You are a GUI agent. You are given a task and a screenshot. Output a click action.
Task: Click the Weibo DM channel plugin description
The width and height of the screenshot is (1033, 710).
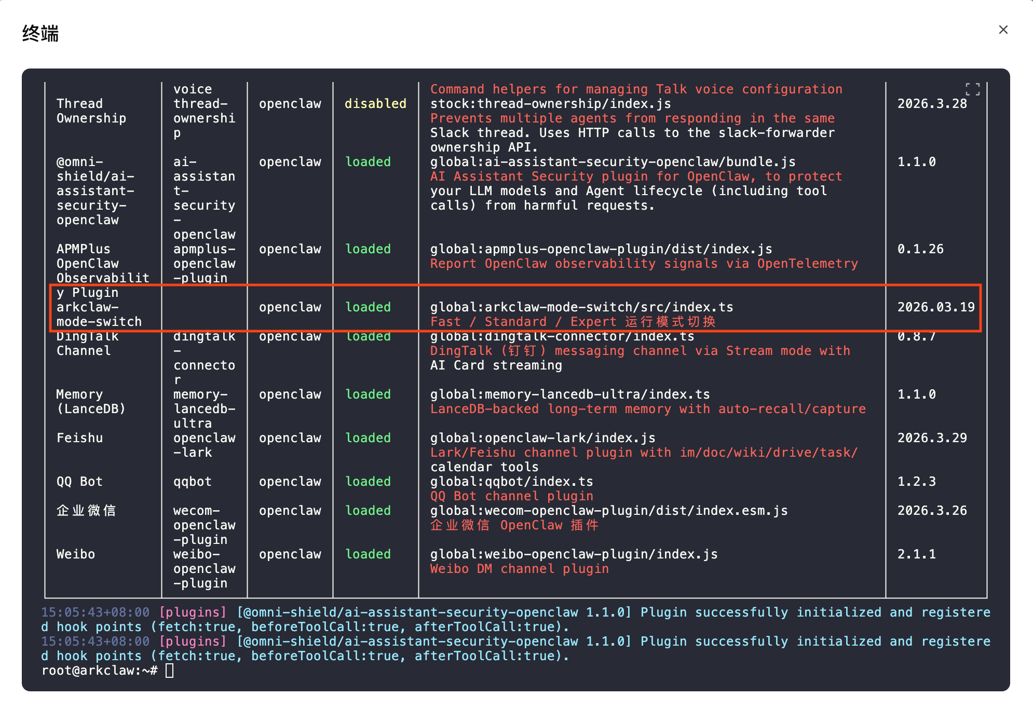click(x=519, y=569)
